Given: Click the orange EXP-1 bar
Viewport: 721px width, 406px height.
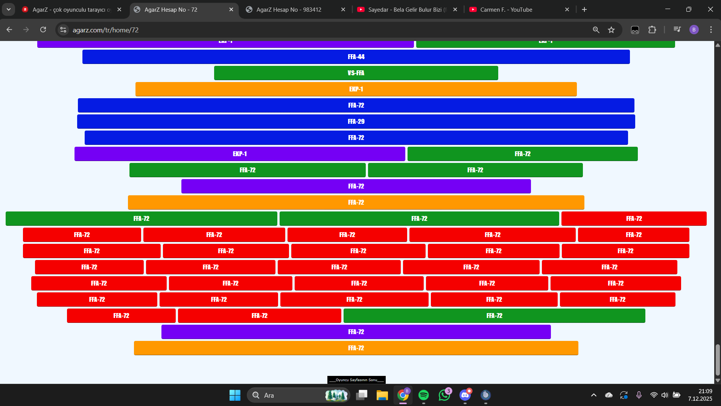Looking at the screenshot, I should pyautogui.click(x=356, y=89).
